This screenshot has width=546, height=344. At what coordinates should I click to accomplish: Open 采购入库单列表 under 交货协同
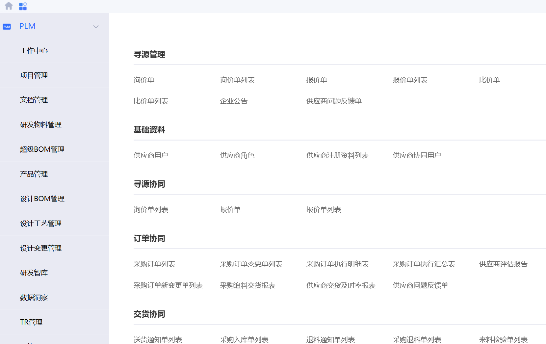(244, 339)
